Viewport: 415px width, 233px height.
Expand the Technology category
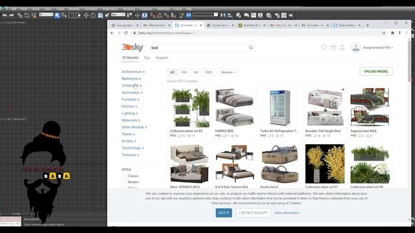pyautogui.click(x=132, y=148)
